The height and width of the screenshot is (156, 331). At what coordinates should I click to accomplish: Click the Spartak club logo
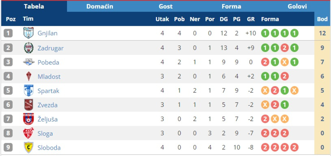[28, 91]
